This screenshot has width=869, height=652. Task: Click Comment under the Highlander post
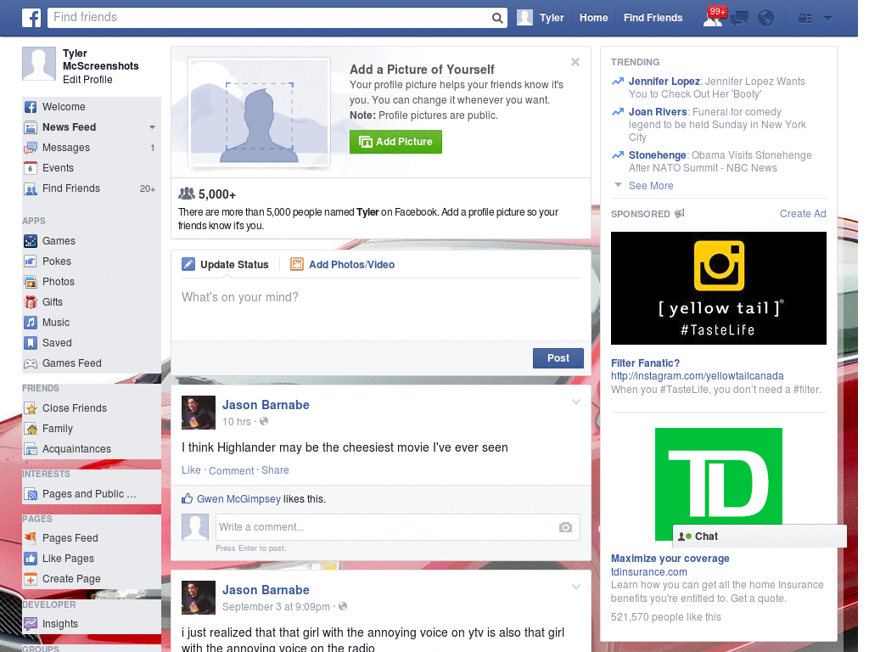coord(231,470)
